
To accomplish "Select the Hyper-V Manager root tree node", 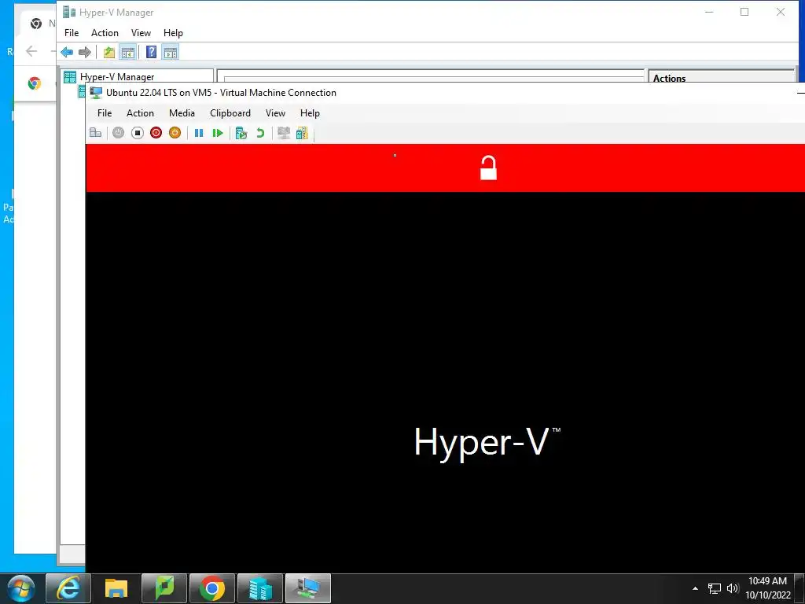I will (117, 77).
